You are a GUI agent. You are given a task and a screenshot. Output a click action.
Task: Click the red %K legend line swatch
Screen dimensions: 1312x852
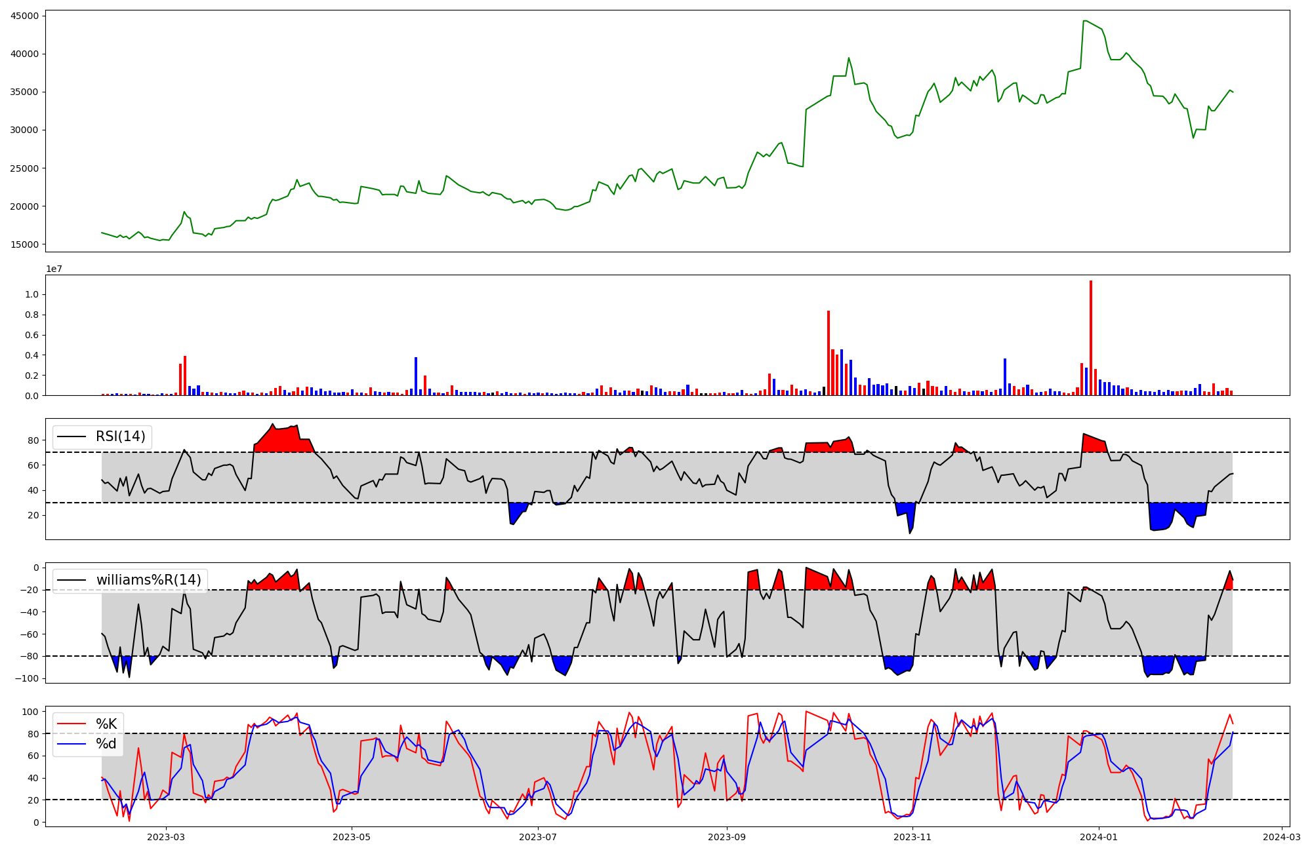coord(72,724)
